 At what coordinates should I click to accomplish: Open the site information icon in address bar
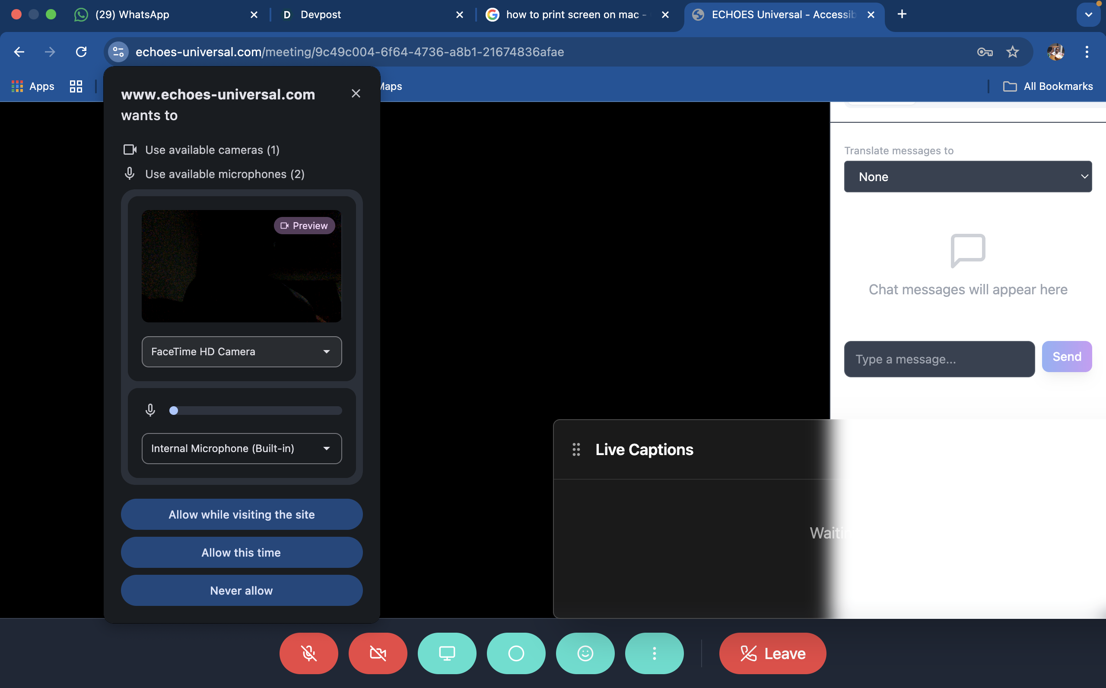118,52
